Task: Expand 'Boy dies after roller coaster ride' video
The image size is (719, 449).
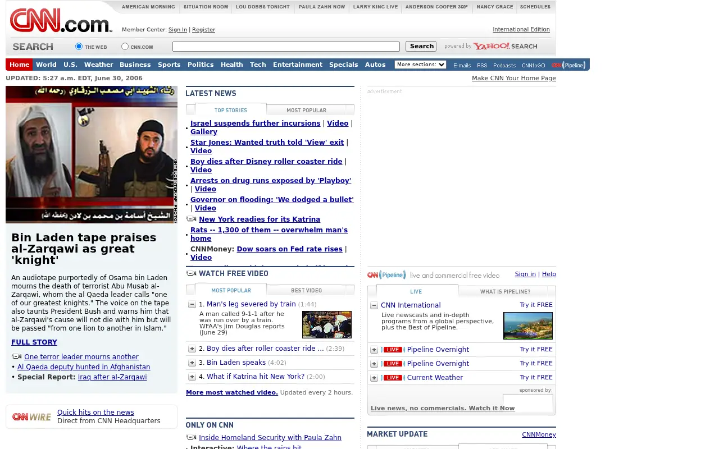Action: click(x=192, y=349)
